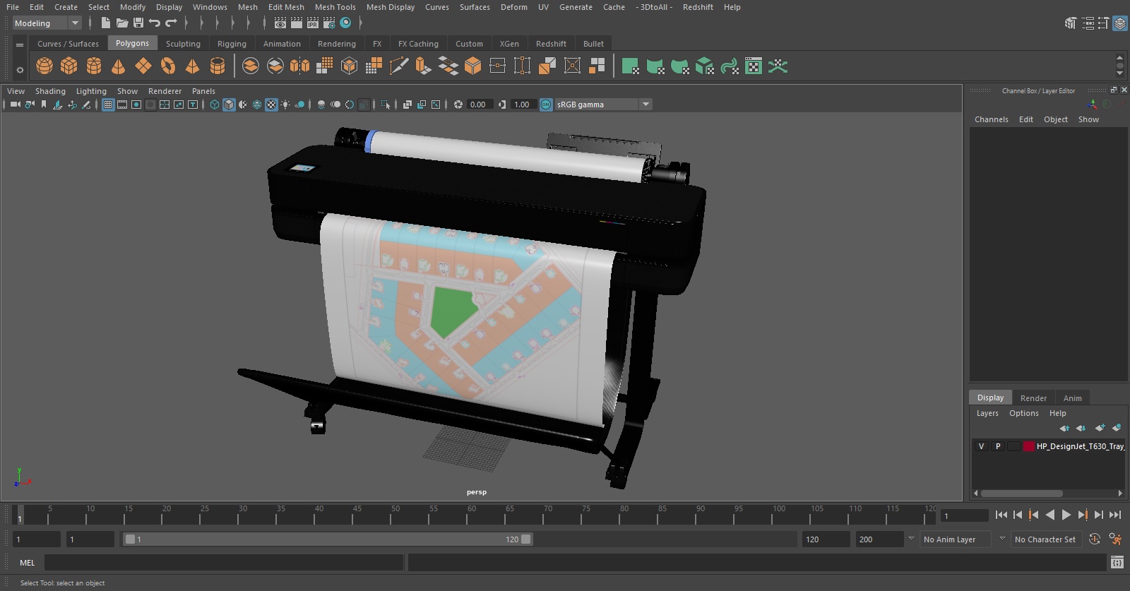This screenshot has width=1130, height=591.
Task: Click the Bridge shelf icon
Action: 448,66
